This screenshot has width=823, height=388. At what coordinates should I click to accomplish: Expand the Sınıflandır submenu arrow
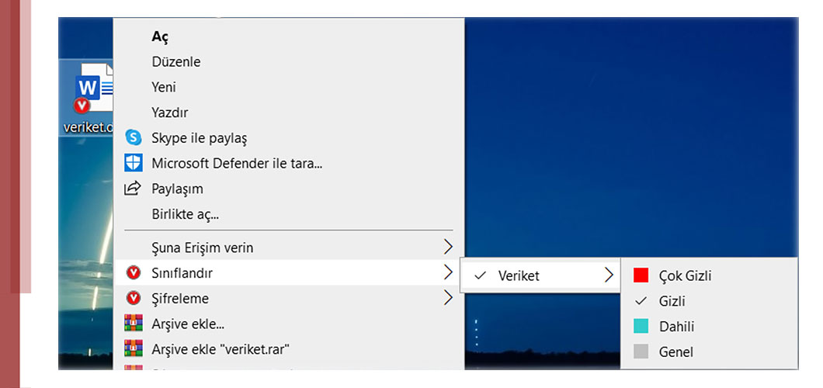point(447,272)
